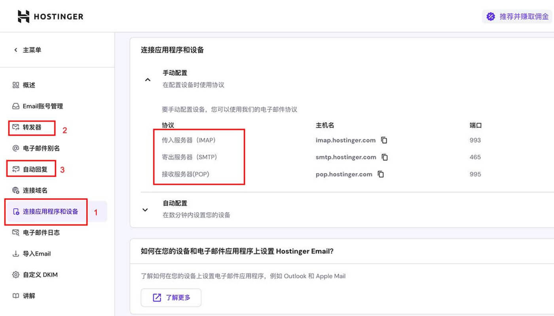Click port value 993

[475, 140]
